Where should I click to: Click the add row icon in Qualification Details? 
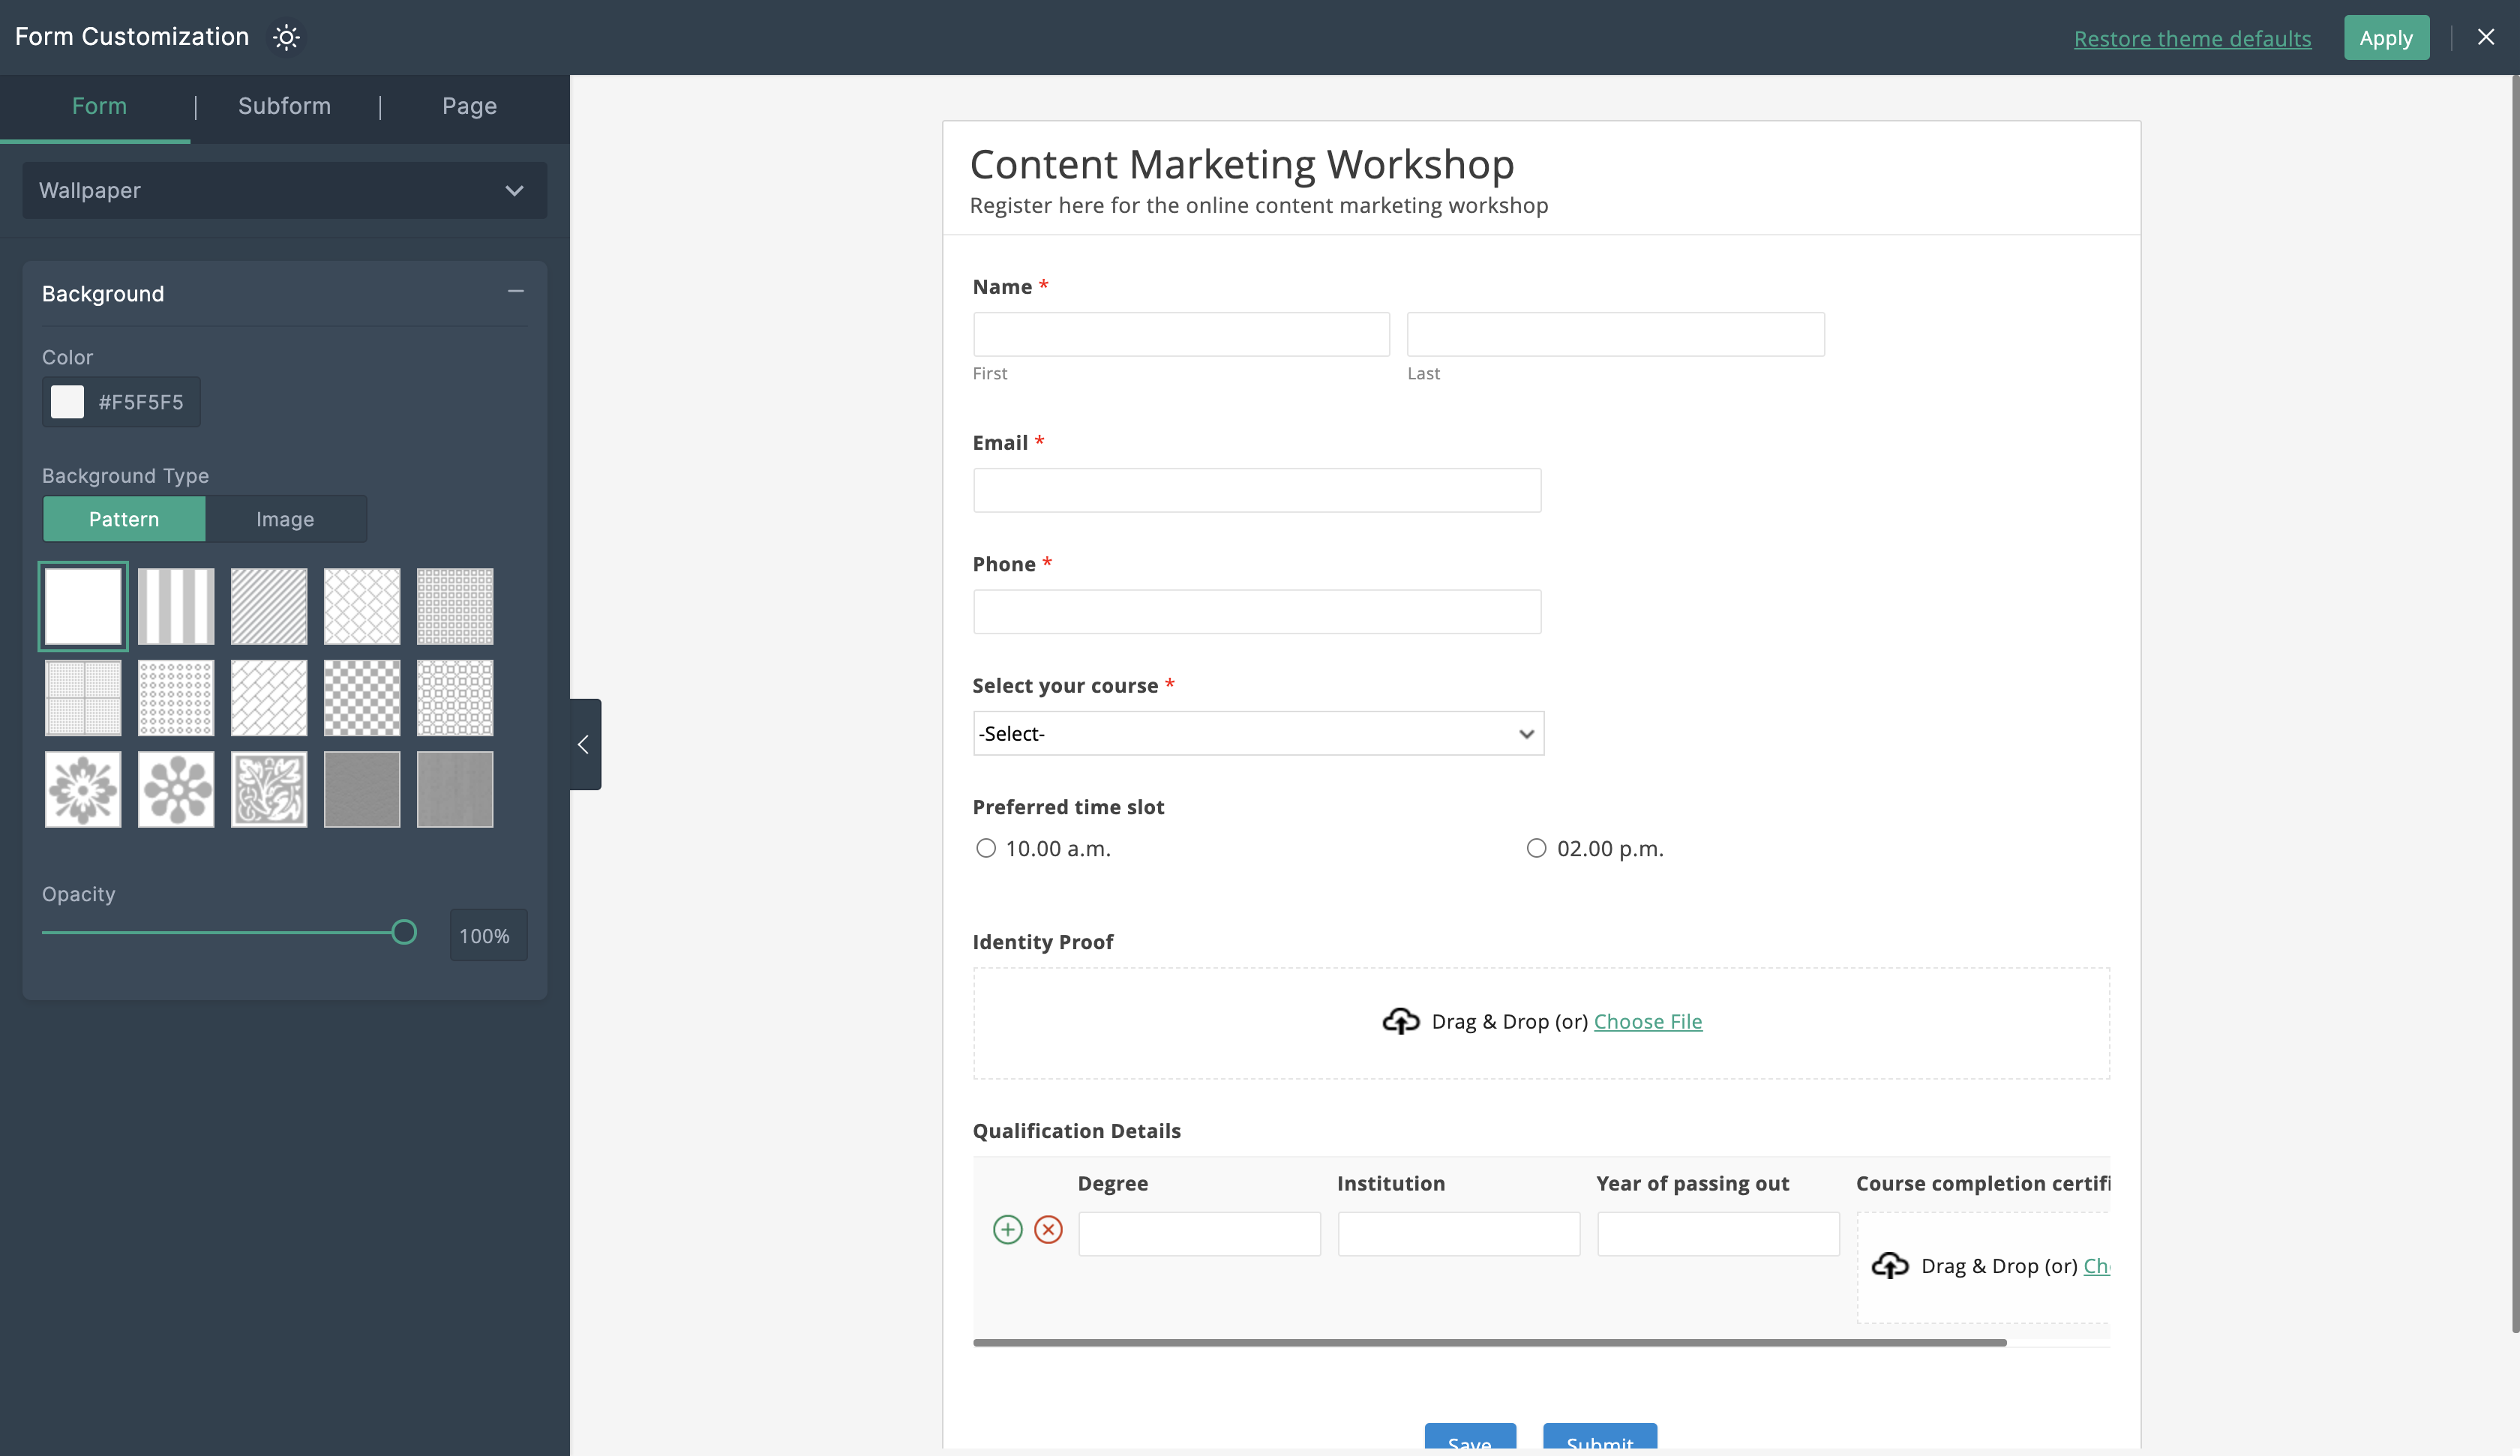[x=1007, y=1229]
